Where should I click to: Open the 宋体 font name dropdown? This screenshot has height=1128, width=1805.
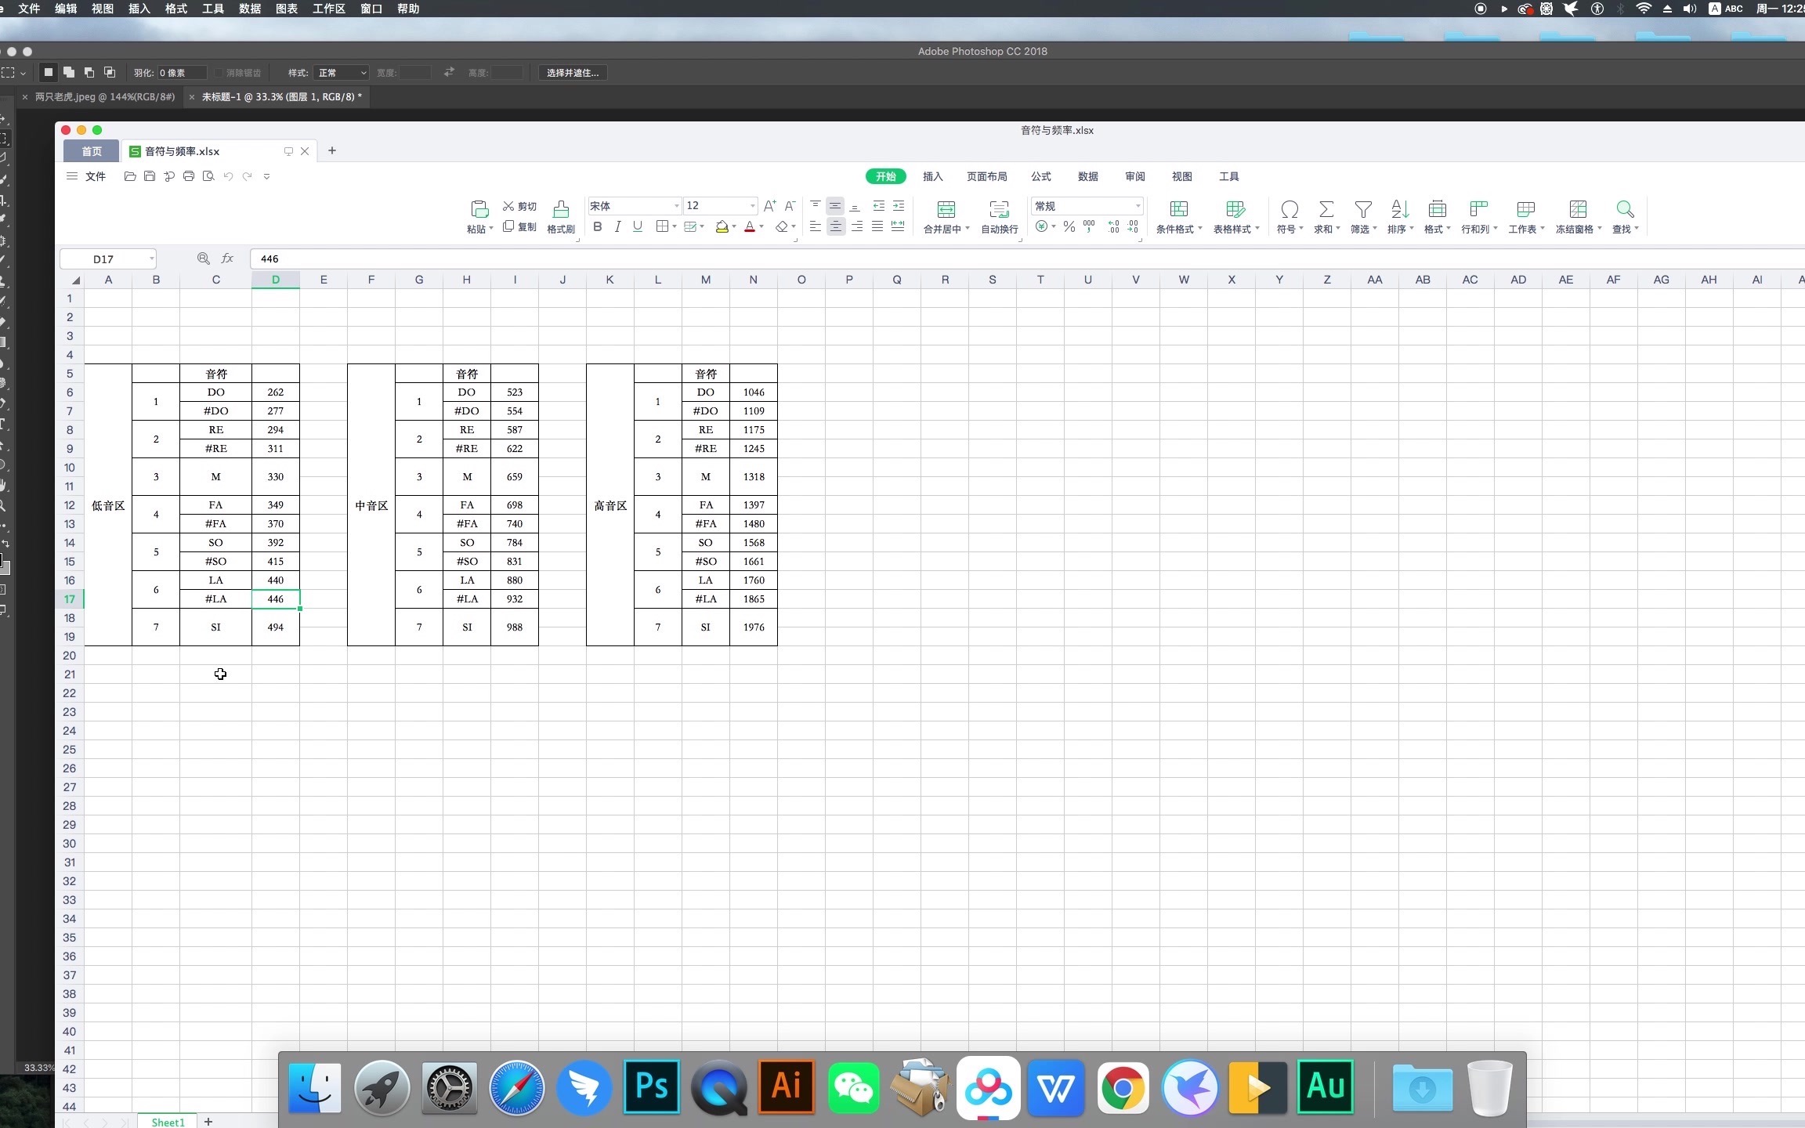(676, 206)
